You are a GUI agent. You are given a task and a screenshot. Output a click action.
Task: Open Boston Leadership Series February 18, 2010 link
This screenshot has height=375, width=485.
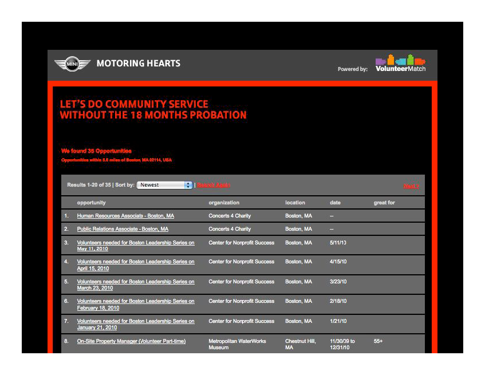[136, 305]
